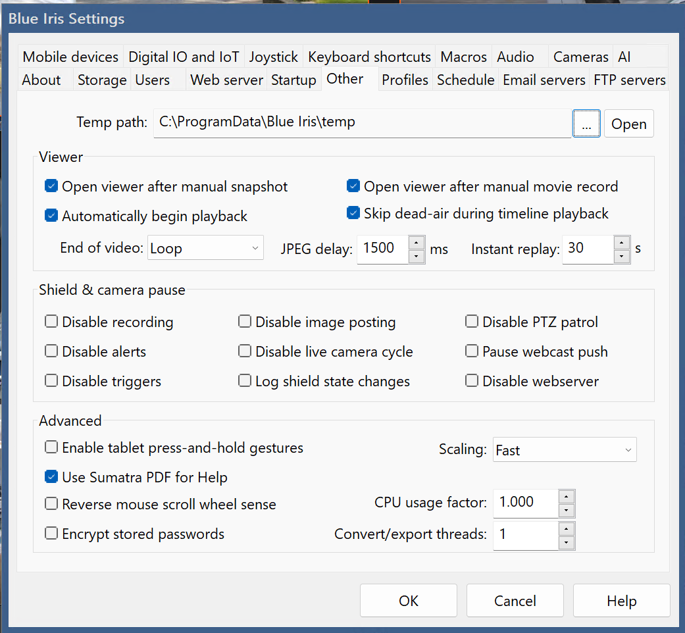685x633 pixels.
Task: Uncheck Open viewer after manual snapshot
Action: (x=51, y=186)
